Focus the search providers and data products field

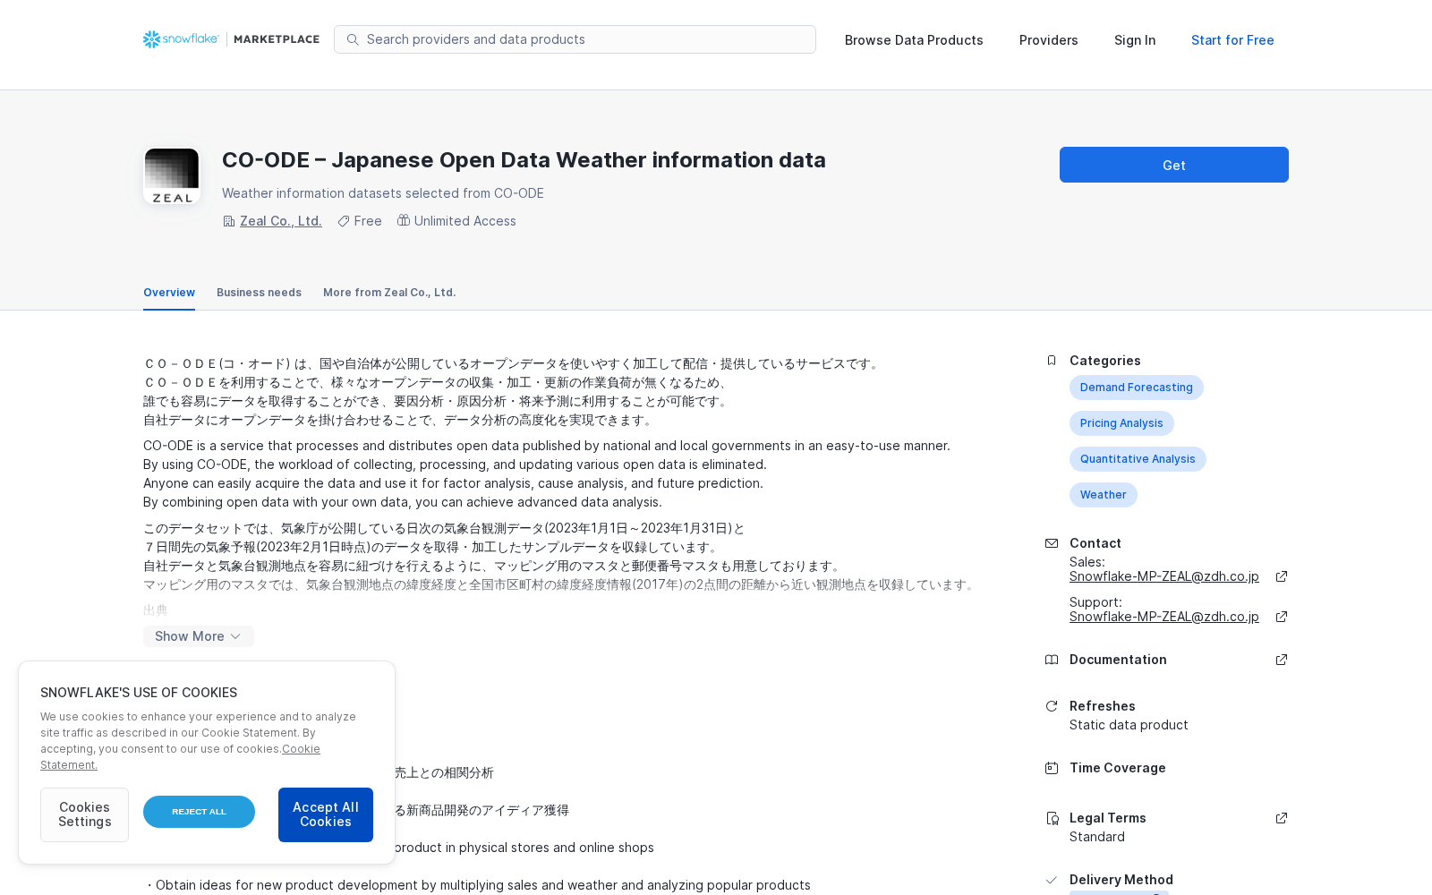click(575, 39)
